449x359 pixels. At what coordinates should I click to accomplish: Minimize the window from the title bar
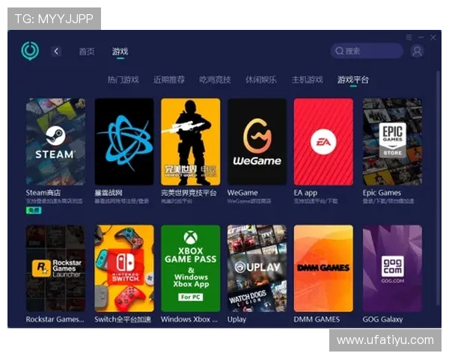click(421, 37)
